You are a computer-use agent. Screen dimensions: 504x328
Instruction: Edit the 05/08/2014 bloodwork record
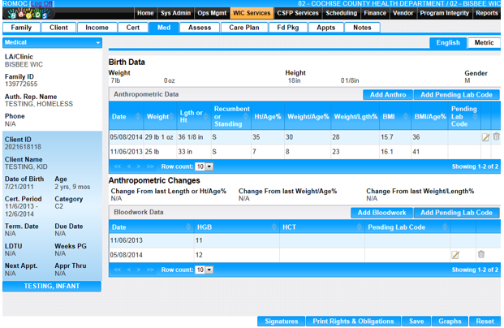coord(455,255)
